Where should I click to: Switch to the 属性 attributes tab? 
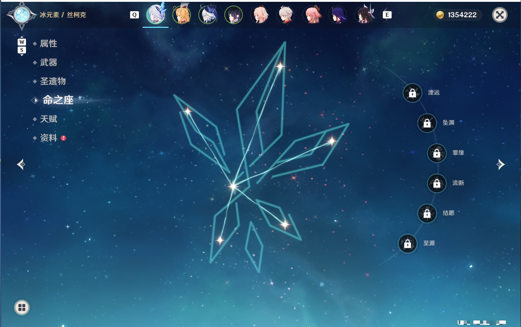(48, 44)
